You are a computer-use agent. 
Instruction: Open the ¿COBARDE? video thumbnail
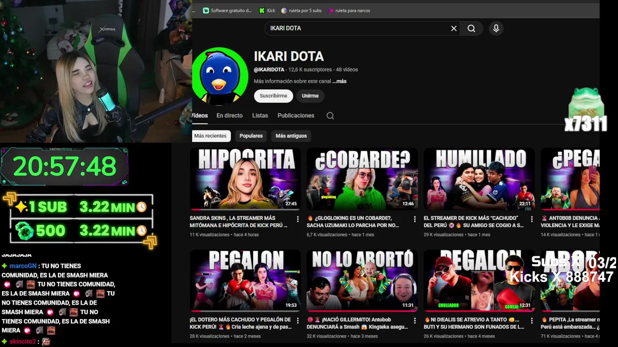tap(362, 179)
